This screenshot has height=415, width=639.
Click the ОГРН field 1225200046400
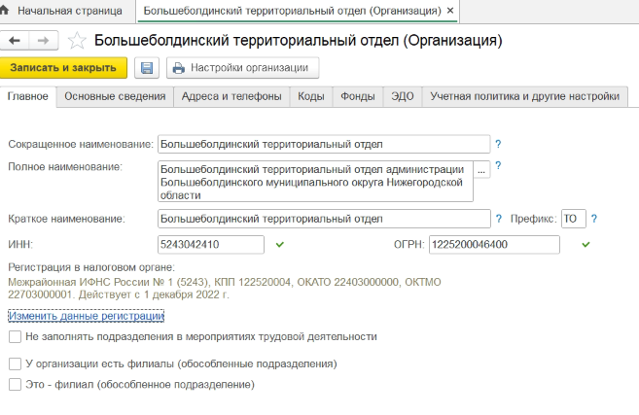pyautogui.click(x=494, y=244)
